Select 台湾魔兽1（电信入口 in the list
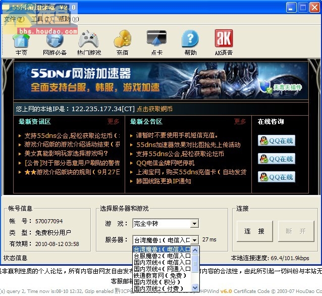 [162, 250]
